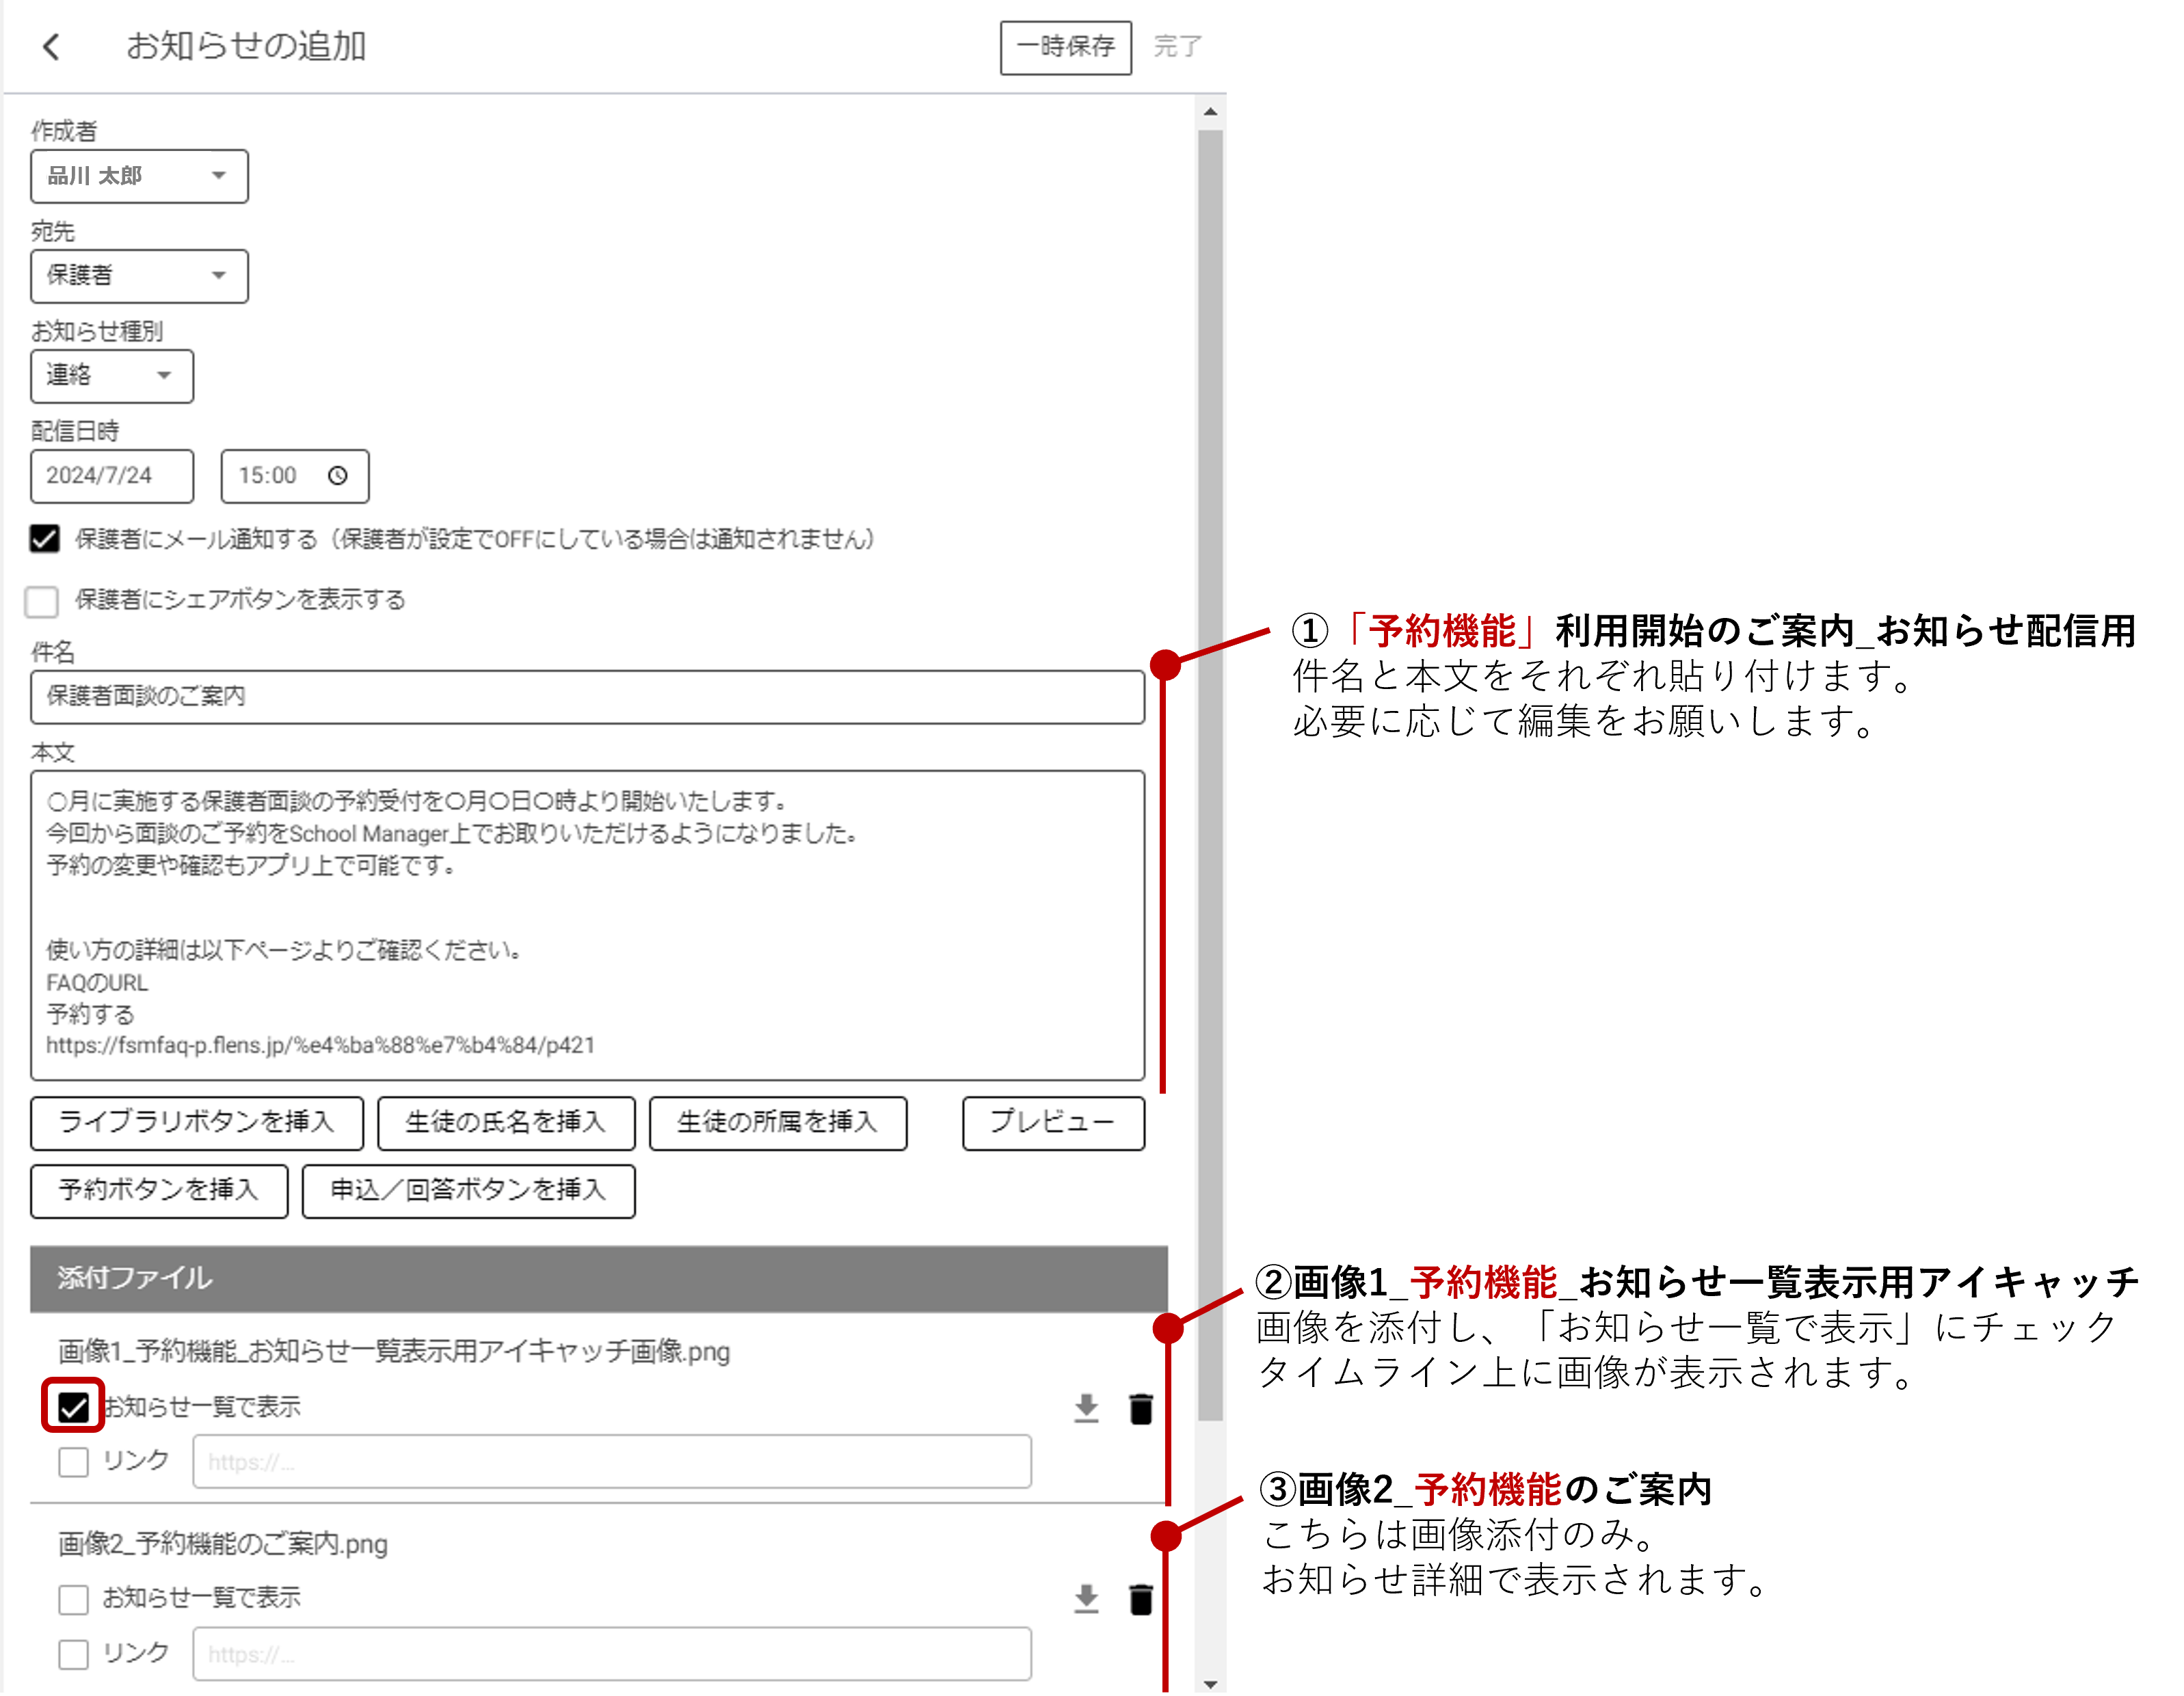Click the 予約ボタンを挿入 button
This screenshot has height=1696, width=2184.
(159, 1190)
